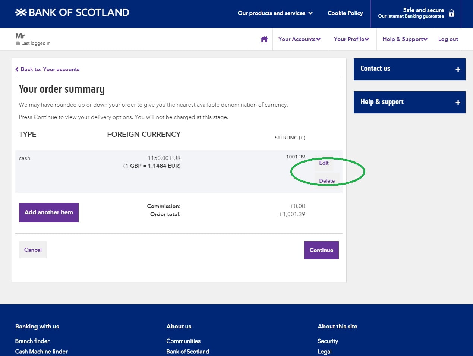Click the TYPE column header
The image size is (473, 356).
coord(28,134)
